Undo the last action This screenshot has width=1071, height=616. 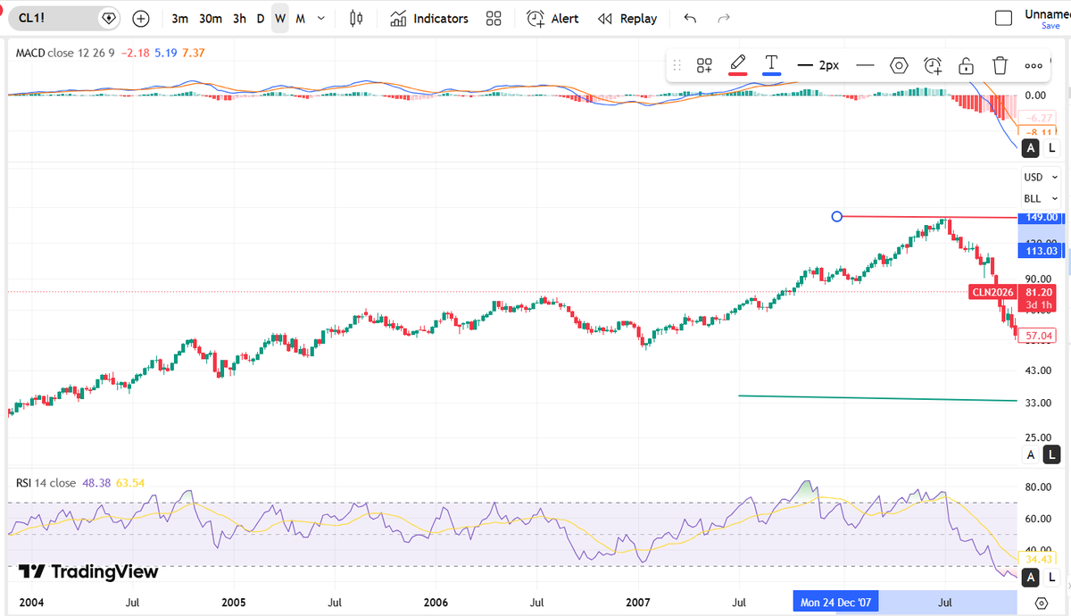pyautogui.click(x=690, y=18)
